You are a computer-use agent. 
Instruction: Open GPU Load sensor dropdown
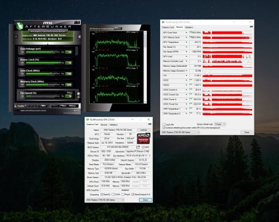point(186,56)
